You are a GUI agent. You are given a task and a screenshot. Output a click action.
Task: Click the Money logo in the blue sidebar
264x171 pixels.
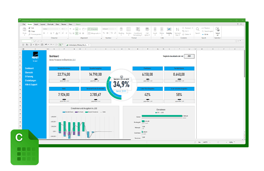pos(35,56)
